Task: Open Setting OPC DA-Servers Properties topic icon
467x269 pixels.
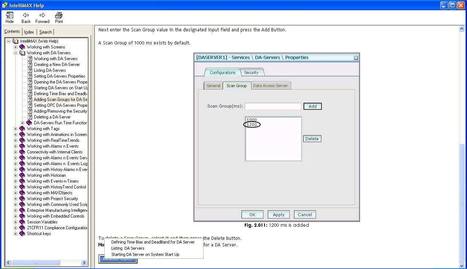Action: pos(30,105)
